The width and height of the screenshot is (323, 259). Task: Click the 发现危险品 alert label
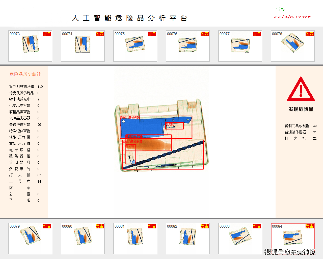pos(301,109)
